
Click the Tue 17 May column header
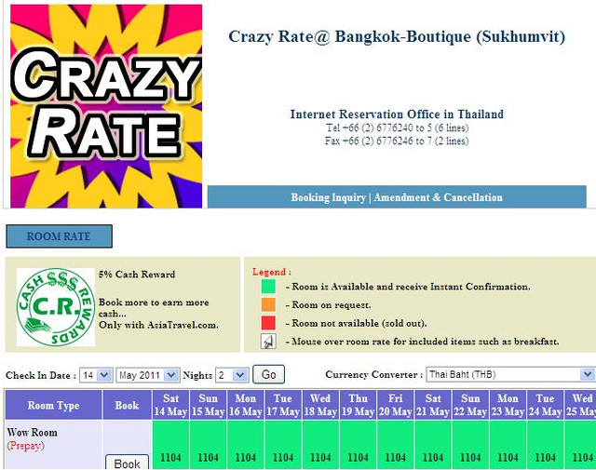point(283,405)
